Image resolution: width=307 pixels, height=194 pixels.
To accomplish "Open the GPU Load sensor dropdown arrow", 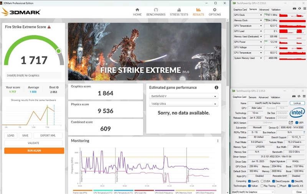I will [261, 31].
